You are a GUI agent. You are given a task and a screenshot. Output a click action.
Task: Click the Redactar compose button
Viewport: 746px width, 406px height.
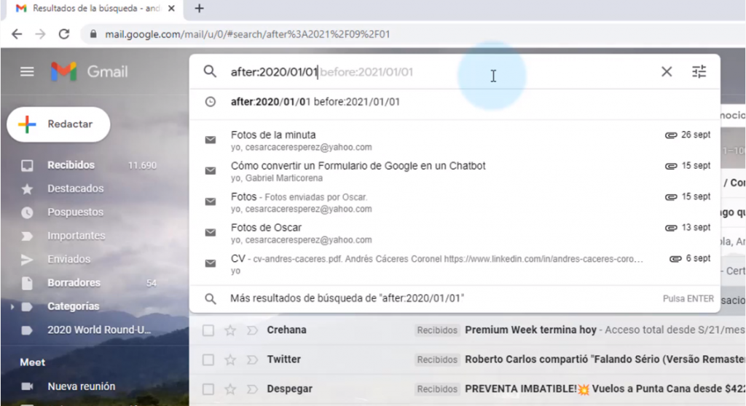tap(59, 124)
